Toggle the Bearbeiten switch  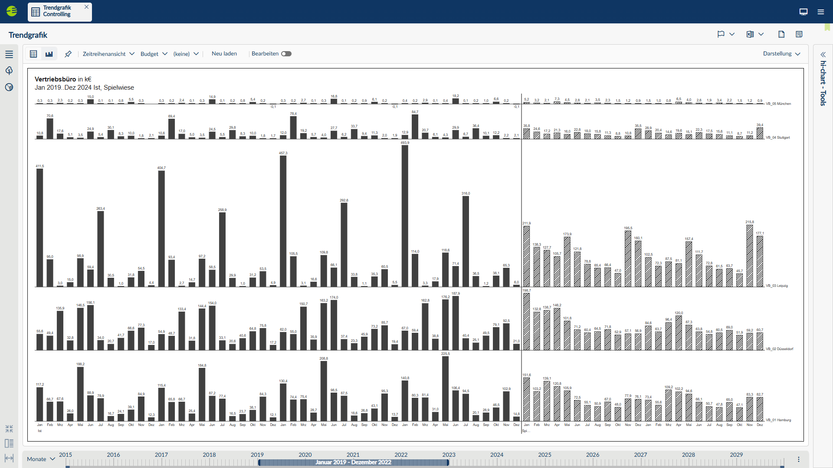tap(286, 54)
